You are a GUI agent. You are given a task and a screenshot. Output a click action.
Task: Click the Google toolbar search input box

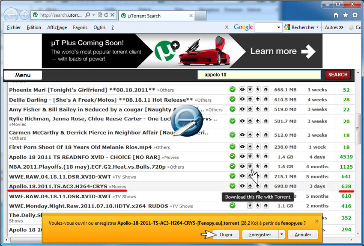[266, 27]
